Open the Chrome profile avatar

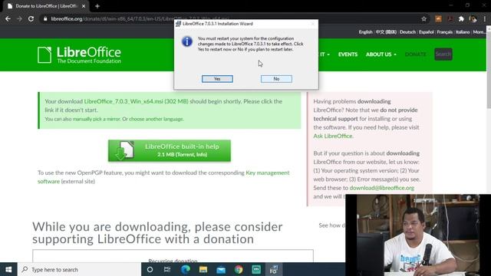coord(473,18)
